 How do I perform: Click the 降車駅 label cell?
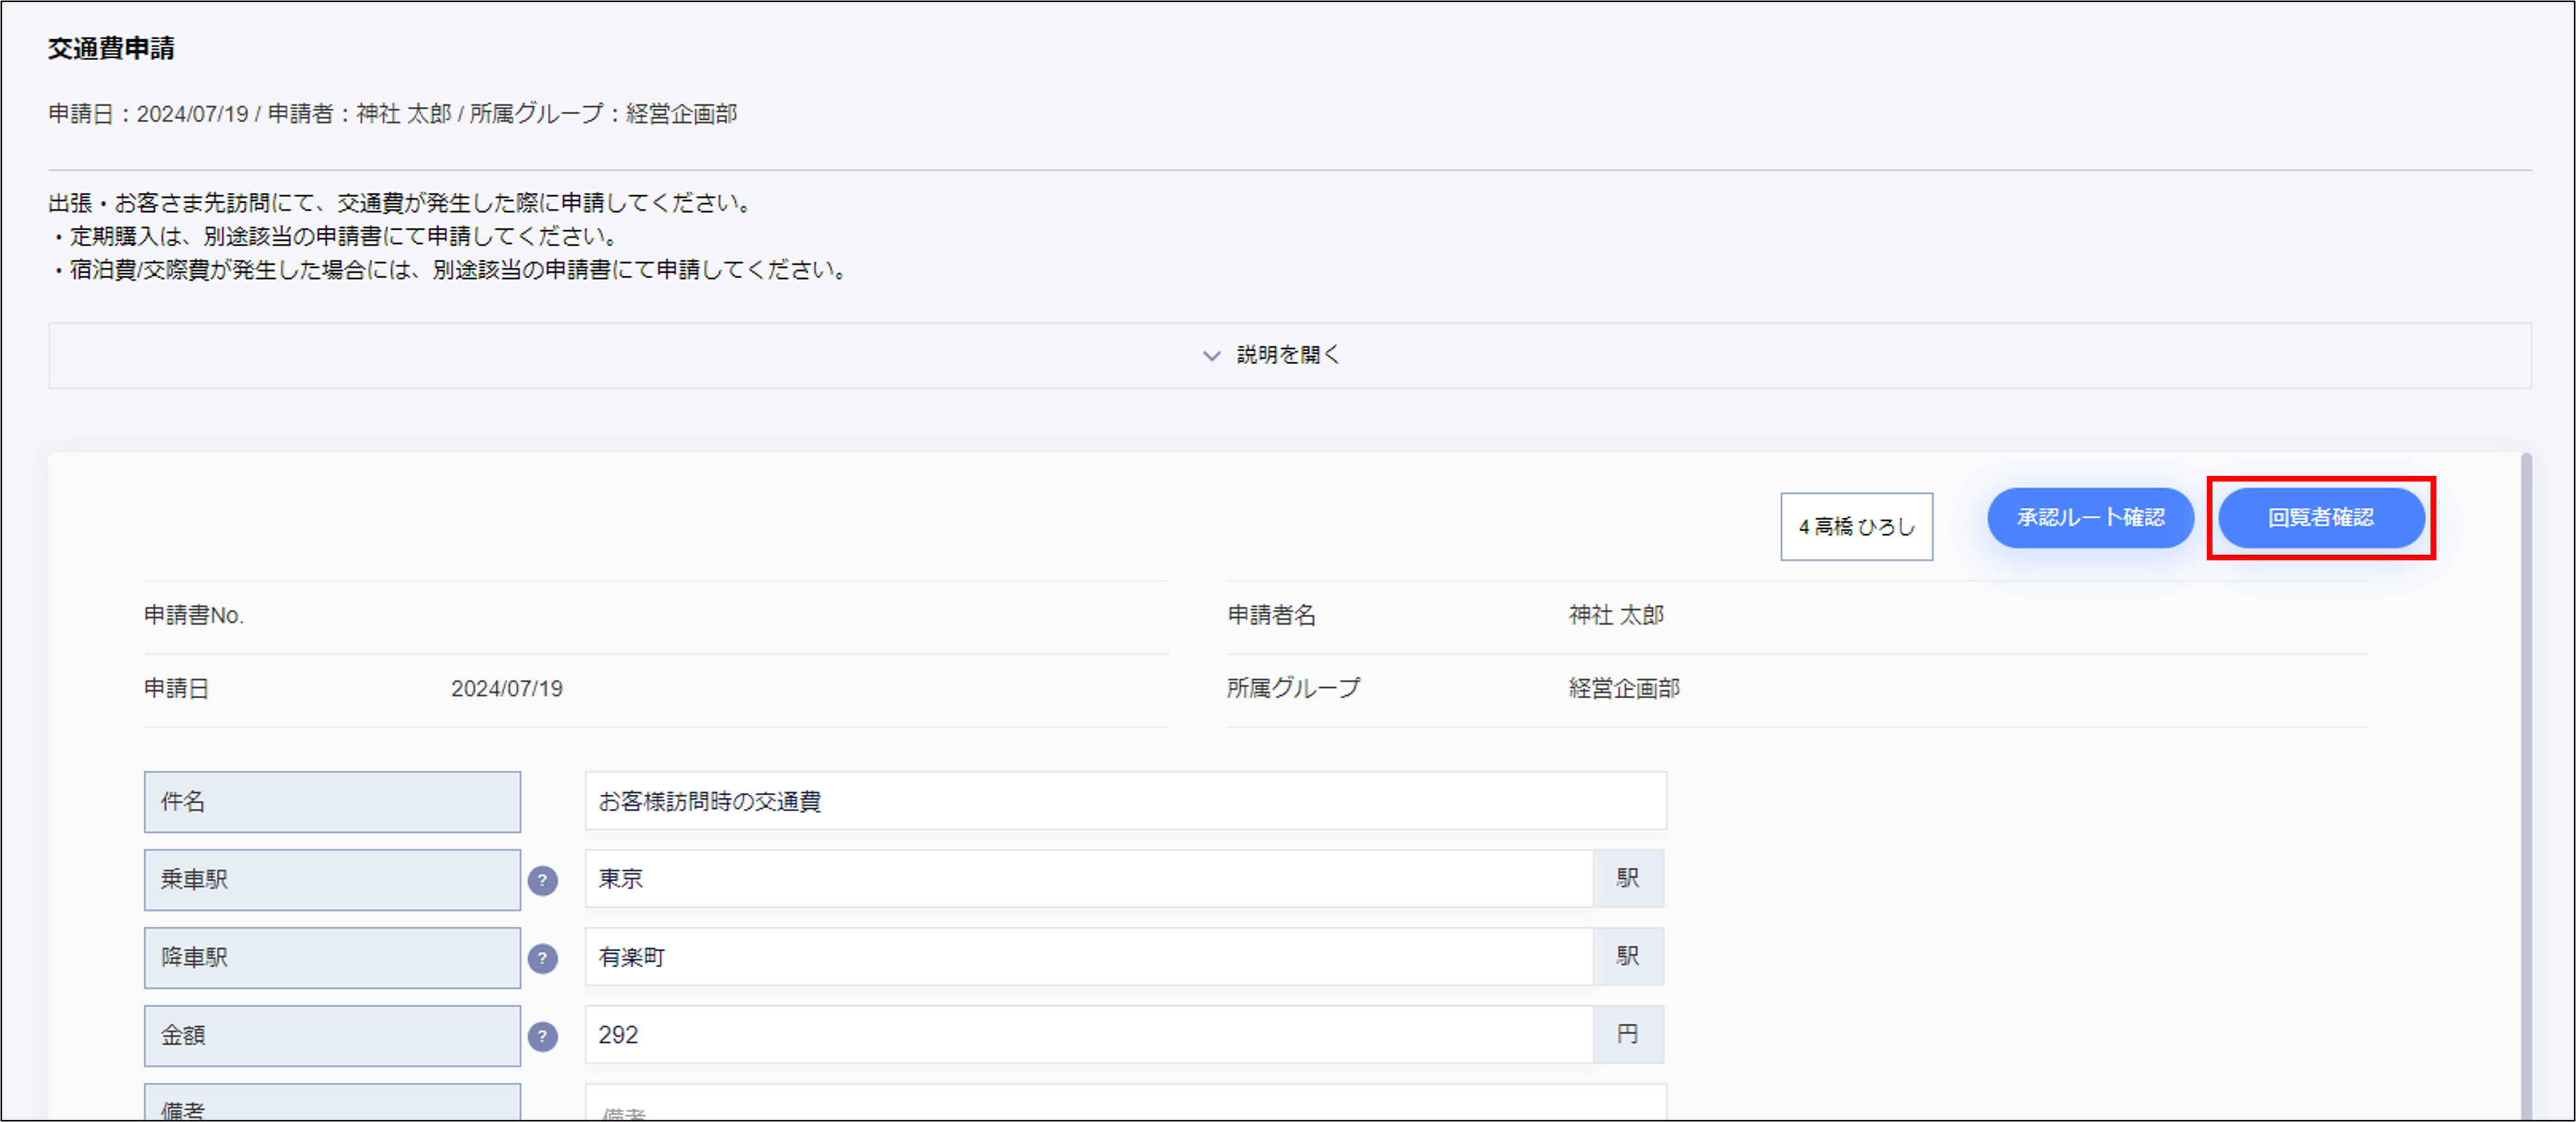point(332,958)
